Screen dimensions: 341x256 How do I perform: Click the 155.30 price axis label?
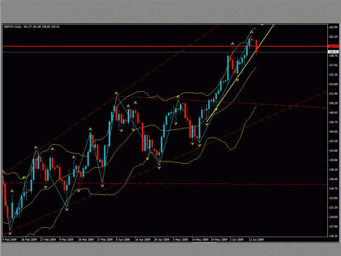pos(333,75)
